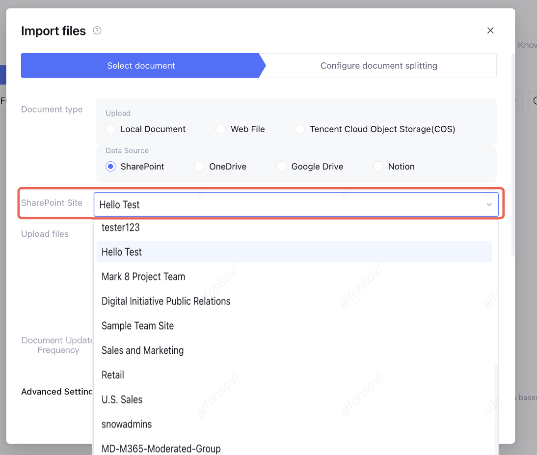Open Configure document splitting step
Screen dimensions: 537x455
[378, 66]
